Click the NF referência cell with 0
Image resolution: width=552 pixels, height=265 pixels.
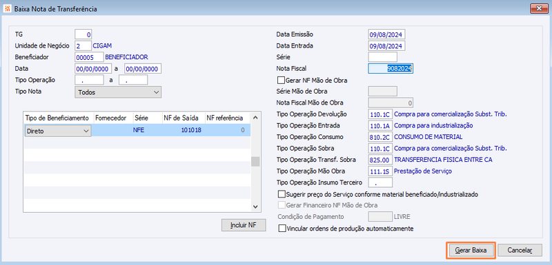(x=228, y=130)
